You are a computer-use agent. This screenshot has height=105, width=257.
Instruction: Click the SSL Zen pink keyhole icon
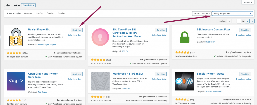tap(100, 37)
